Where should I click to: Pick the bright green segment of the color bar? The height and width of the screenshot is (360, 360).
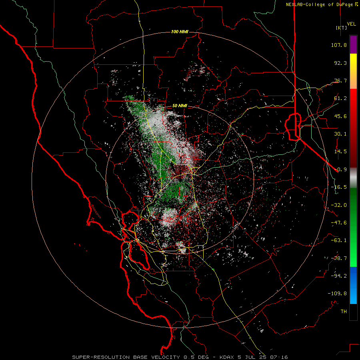tap(353, 227)
